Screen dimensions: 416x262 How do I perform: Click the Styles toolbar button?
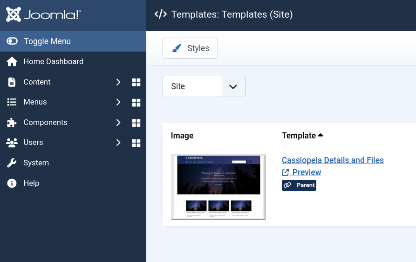click(x=190, y=48)
